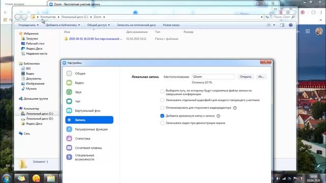
Task: Open the Упорядочить dropdown in Explorer
Action: pyautogui.click(x=29, y=25)
